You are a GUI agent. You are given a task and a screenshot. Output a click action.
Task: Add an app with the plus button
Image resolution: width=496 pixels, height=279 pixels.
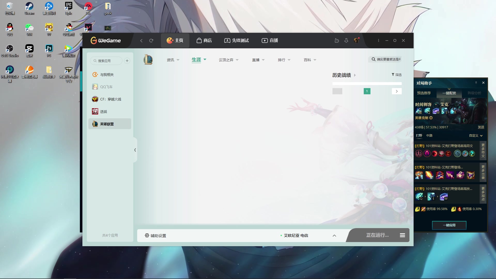click(127, 61)
